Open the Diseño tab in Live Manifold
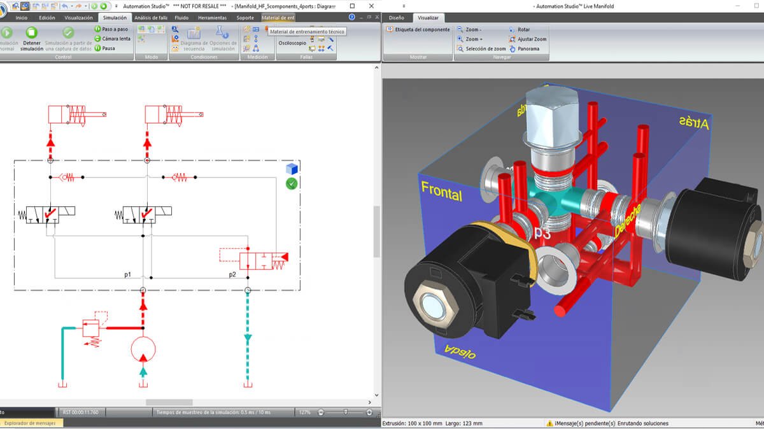The height and width of the screenshot is (429, 764). 396,18
